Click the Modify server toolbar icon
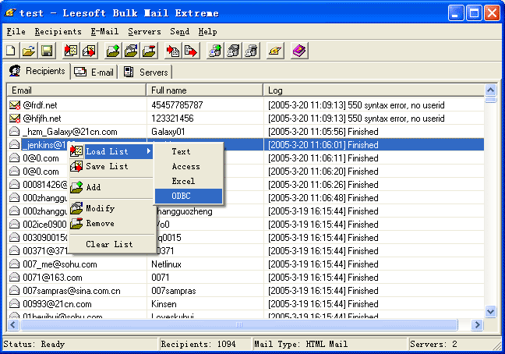Viewport: 505px width, 354px height. pyautogui.click(x=234, y=51)
